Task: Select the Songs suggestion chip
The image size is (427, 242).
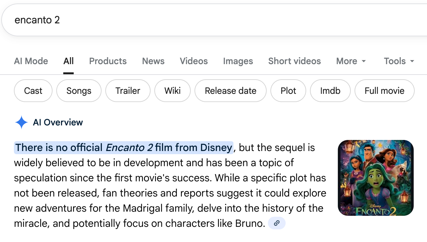Action: 79,91
